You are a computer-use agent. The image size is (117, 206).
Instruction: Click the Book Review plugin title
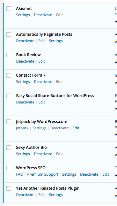[28, 55]
